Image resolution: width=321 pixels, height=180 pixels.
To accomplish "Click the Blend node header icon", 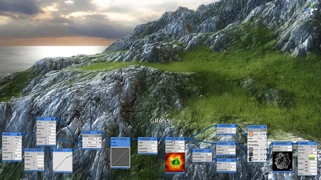I will 98,132.
